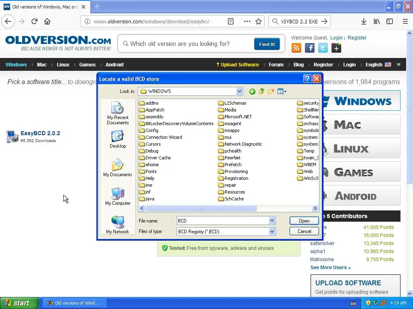Screen dimensions: 413x309
Task: Open the Firefox library icon
Action: [x=377, y=22]
